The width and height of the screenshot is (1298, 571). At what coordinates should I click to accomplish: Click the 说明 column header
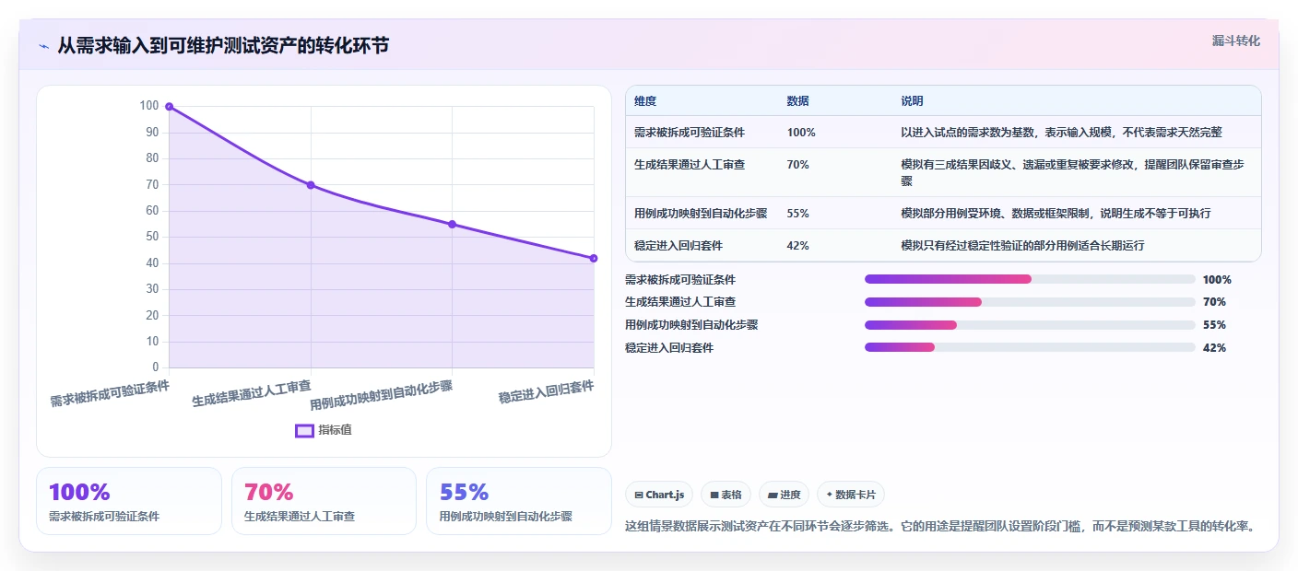pos(912,101)
